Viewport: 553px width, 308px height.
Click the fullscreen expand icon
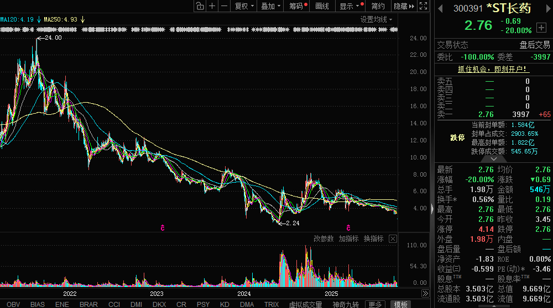(422, 6)
